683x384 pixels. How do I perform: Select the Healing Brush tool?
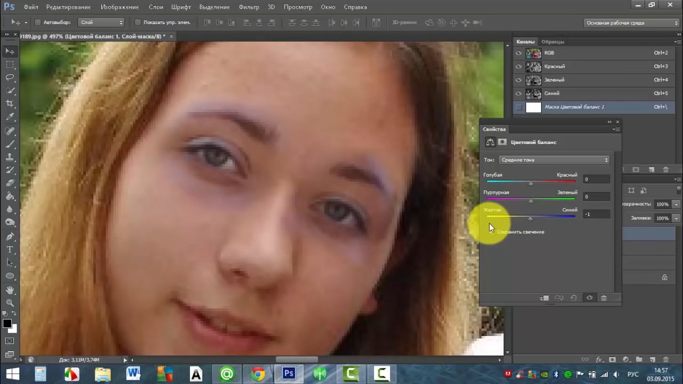(x=10, y=131)
